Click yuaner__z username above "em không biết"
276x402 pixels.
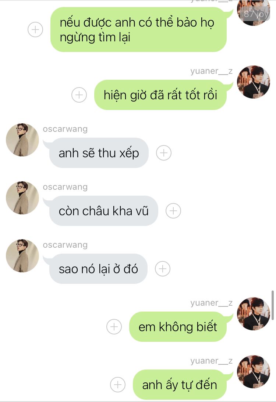click(211, 303)
